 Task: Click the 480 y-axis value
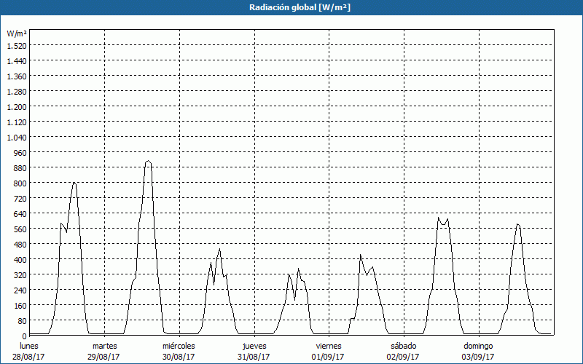tap(20, 245)
